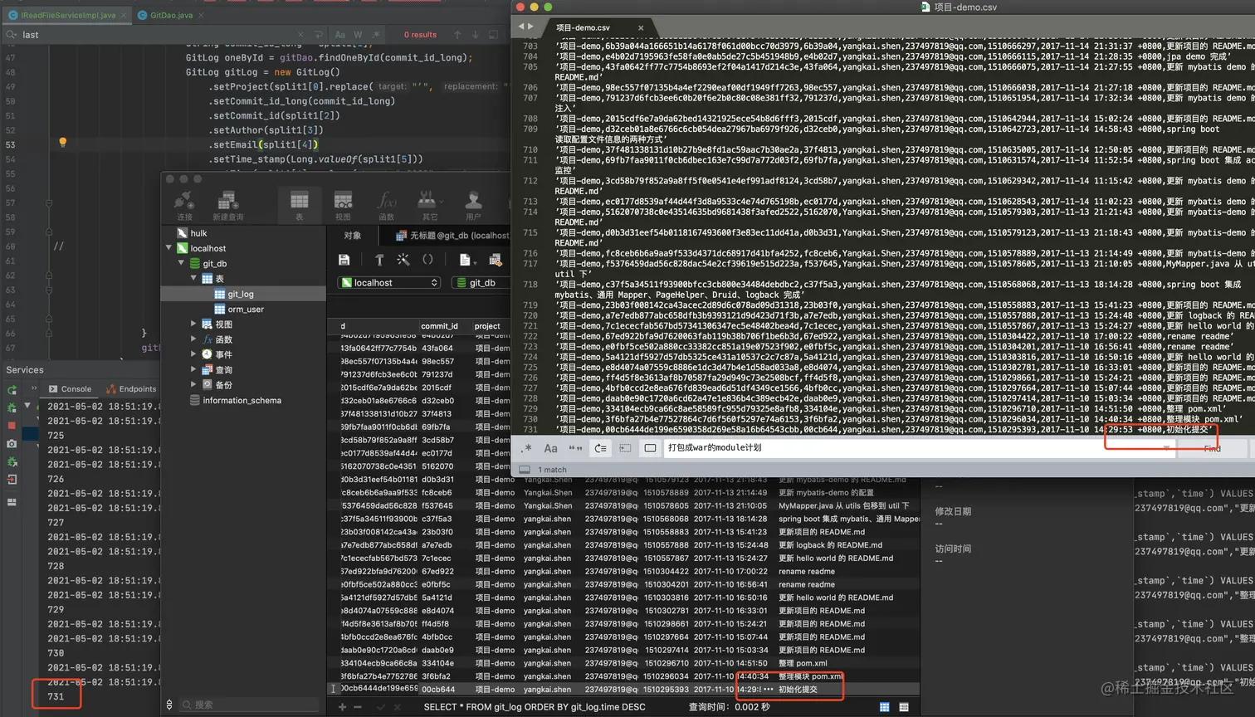Viewport: 1255px width, 717px height.
Task: Click the text document icon in query toolbar
Action: [x=465, y=260]
